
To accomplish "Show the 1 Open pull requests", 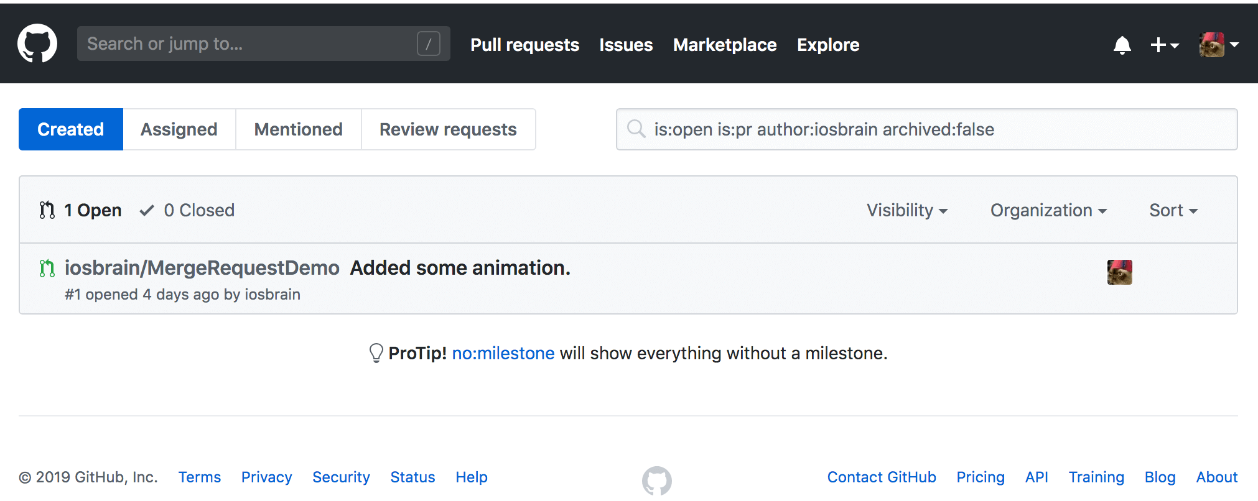I will pyautogui.click(x=81, y=210).
